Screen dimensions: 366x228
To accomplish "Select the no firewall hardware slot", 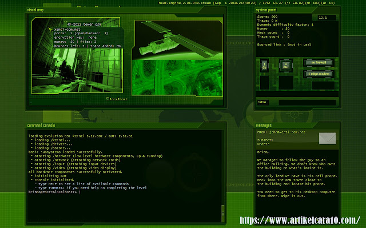I will tap(319, 63).
